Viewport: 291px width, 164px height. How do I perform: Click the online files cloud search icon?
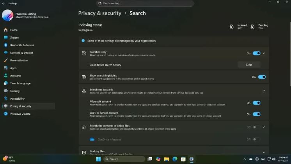(x=84, y=127)
